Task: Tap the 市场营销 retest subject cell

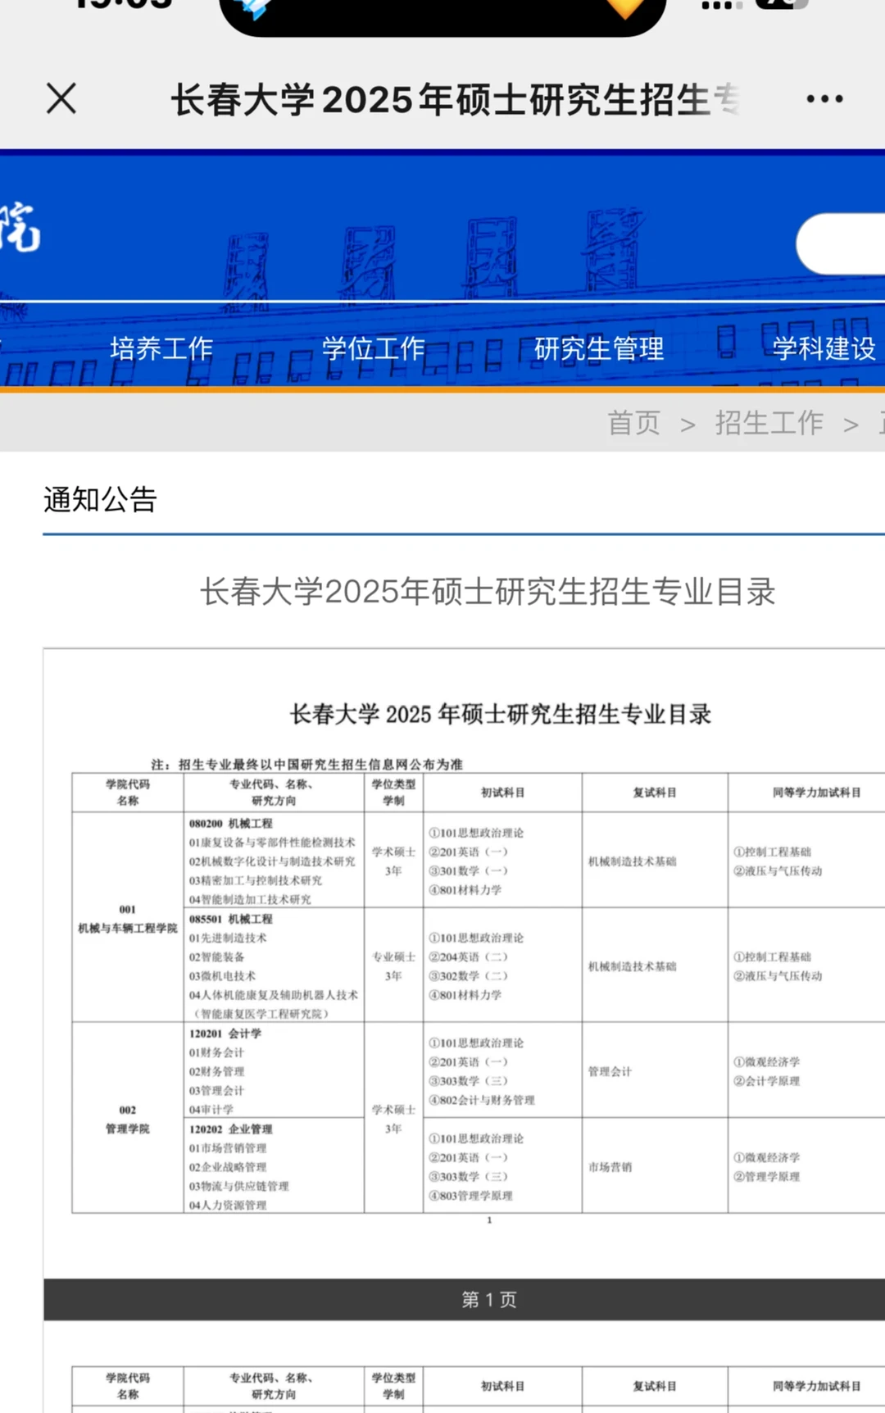Action: click(x=655, y=1166)
